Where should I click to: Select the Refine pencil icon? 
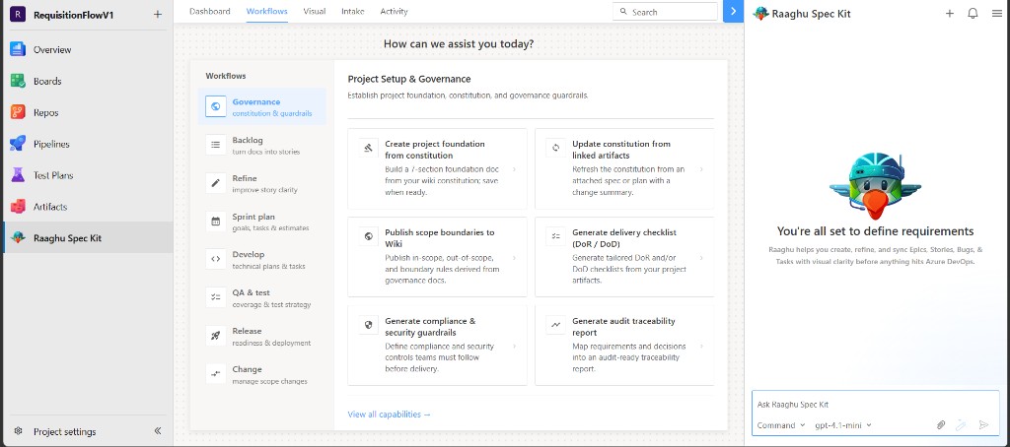click(216, 183)
